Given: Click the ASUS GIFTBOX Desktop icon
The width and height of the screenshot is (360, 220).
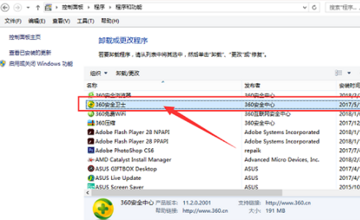Looking at the screenshot, I should [91, 169].
